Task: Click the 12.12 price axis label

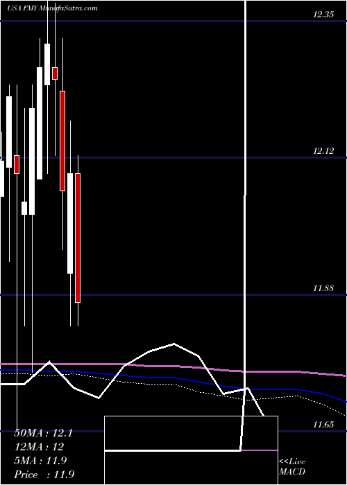Action: point(323,151)
